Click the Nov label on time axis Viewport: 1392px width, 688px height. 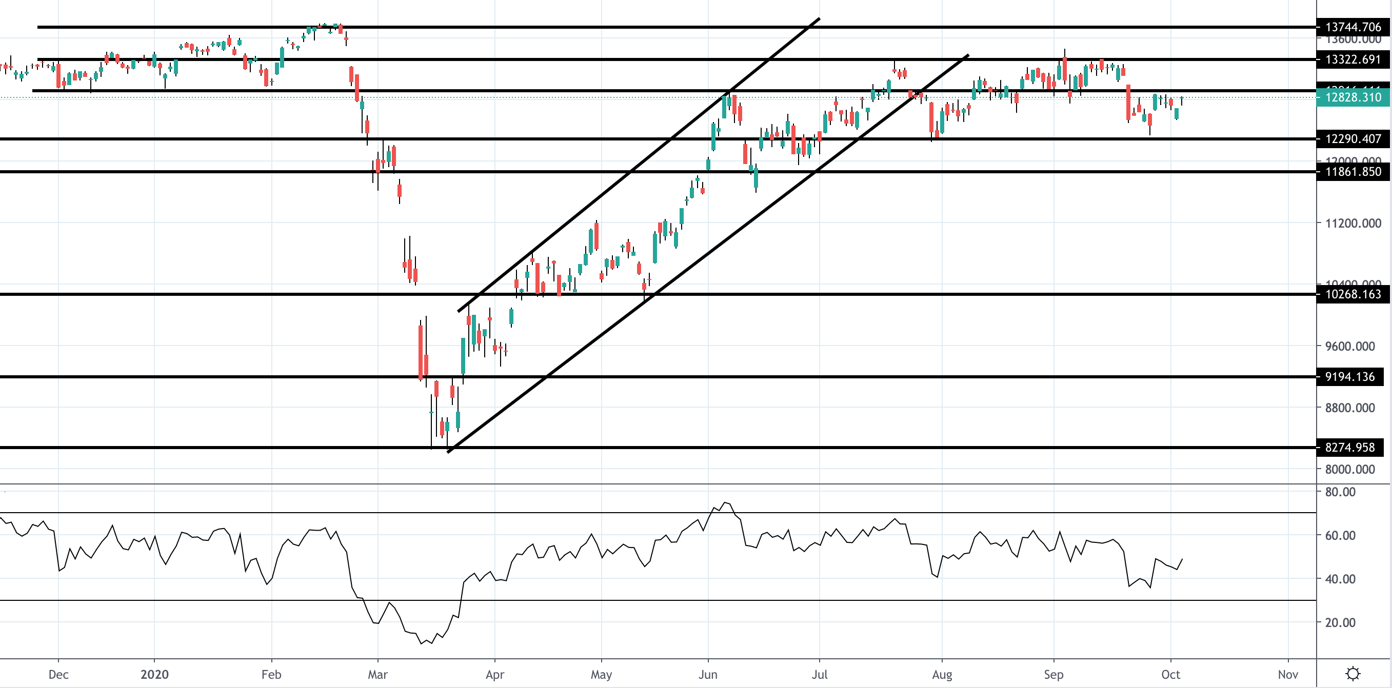pos(1288,675)
